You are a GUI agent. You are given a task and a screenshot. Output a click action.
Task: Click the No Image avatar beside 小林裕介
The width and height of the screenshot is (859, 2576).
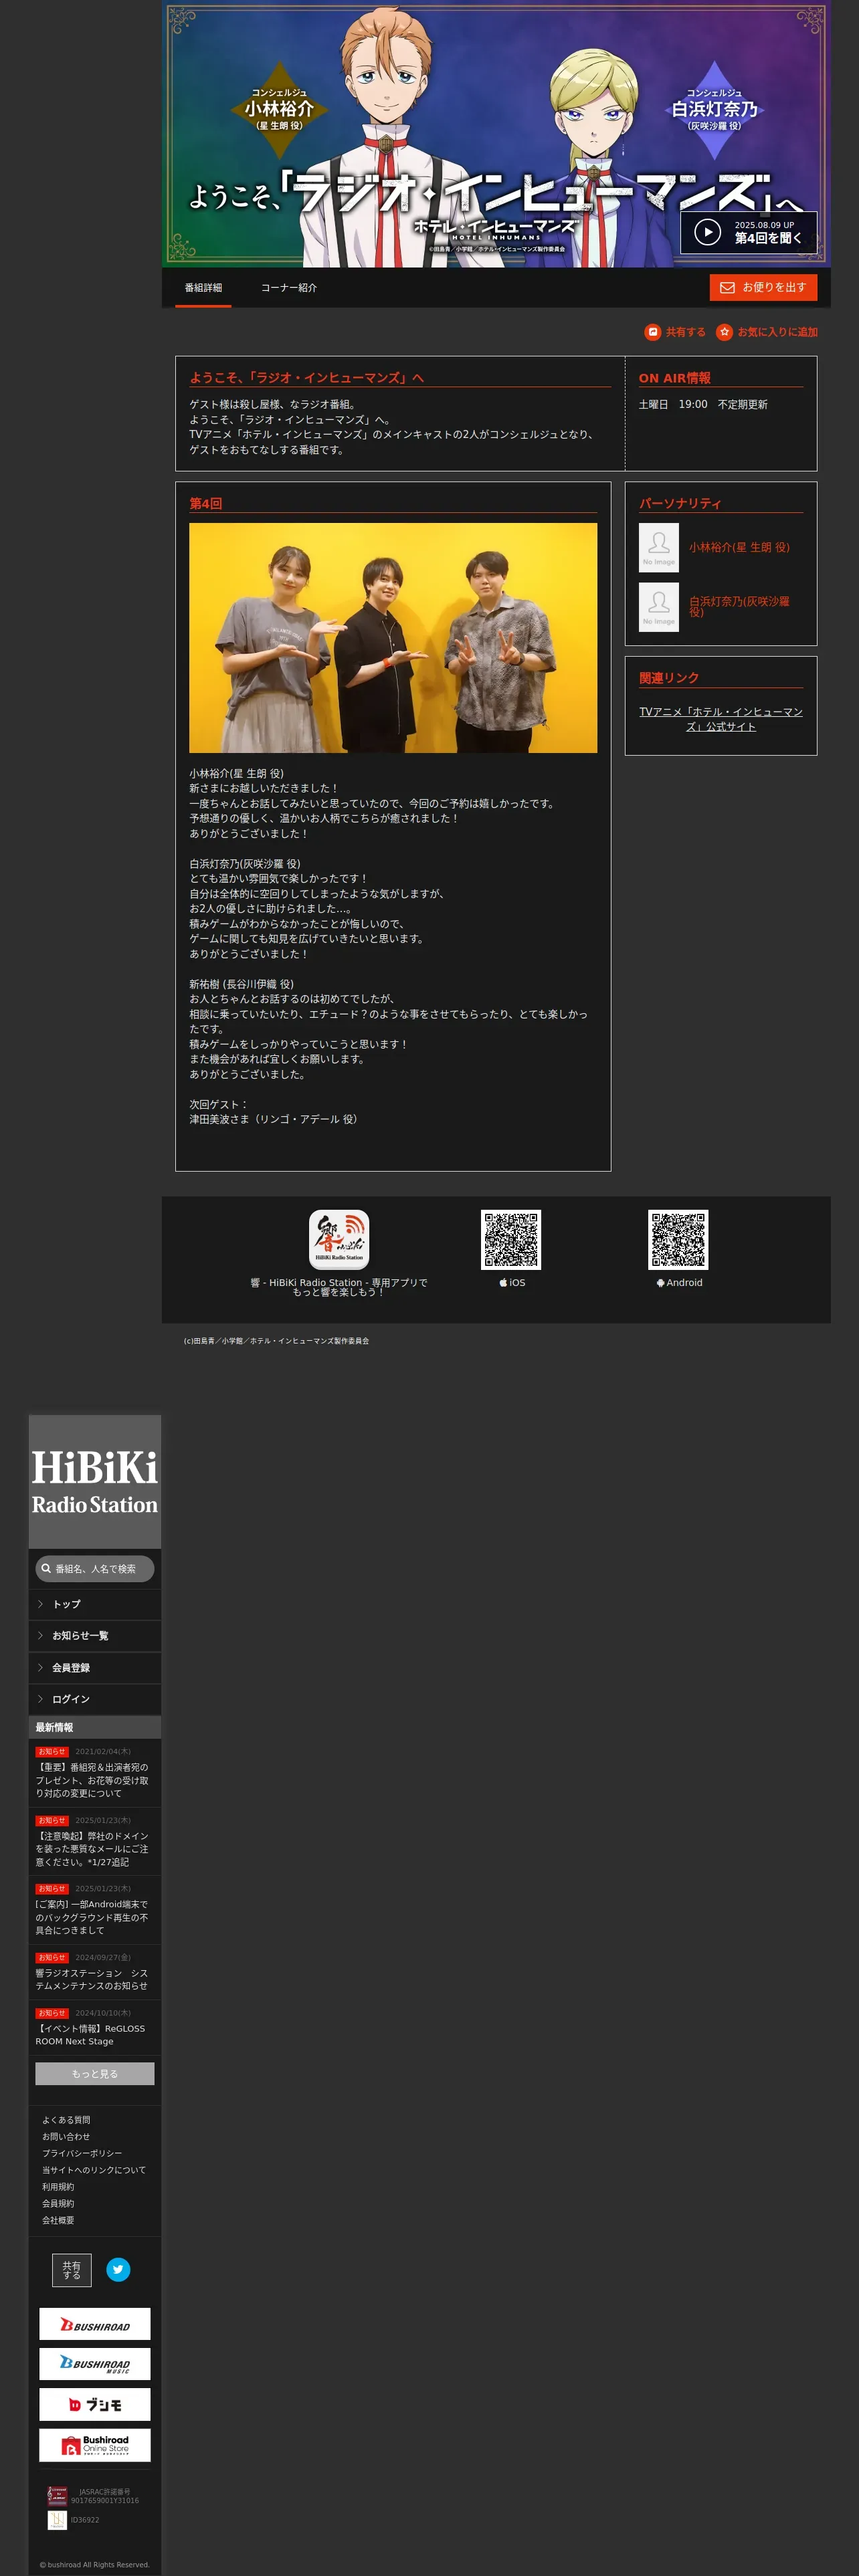pos(659,548)
